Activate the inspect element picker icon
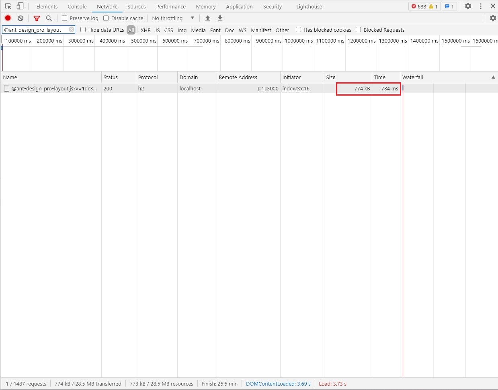This screenshot has height=390, width=498. (8, 6)
